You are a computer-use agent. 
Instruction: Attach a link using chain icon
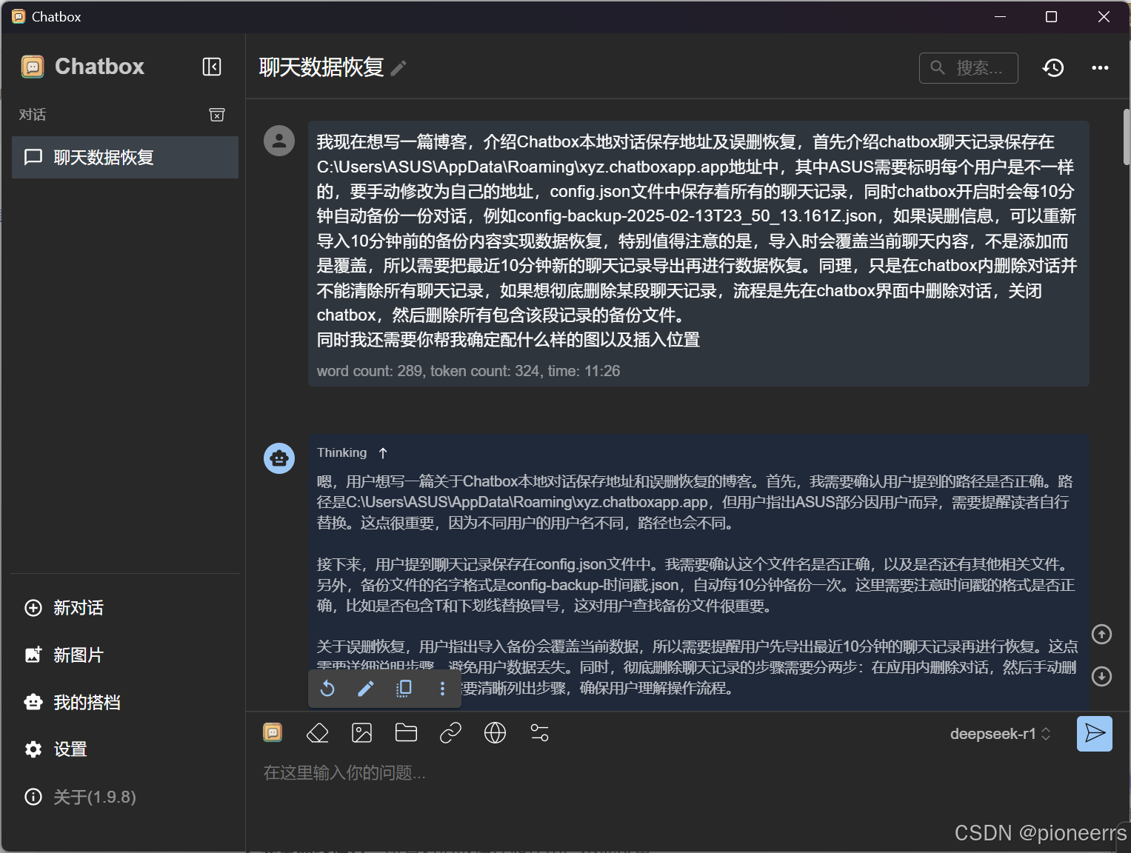pyautogui.click(x=450, y=733)
